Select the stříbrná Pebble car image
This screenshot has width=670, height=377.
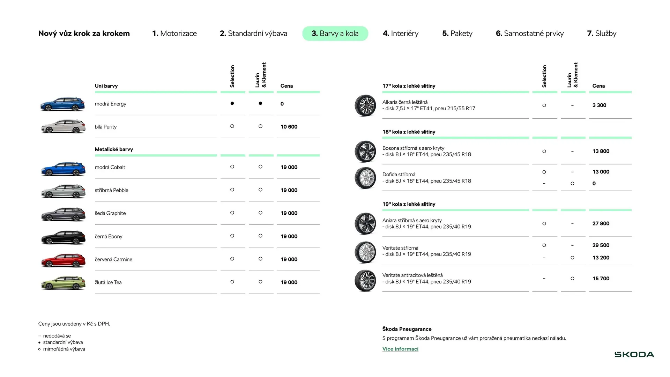tap(63, 191)
